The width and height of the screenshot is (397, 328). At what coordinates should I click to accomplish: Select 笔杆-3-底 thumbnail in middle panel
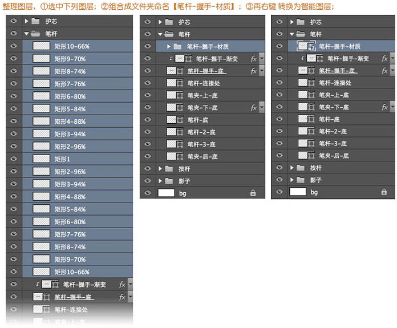click(x=171, y=144)
